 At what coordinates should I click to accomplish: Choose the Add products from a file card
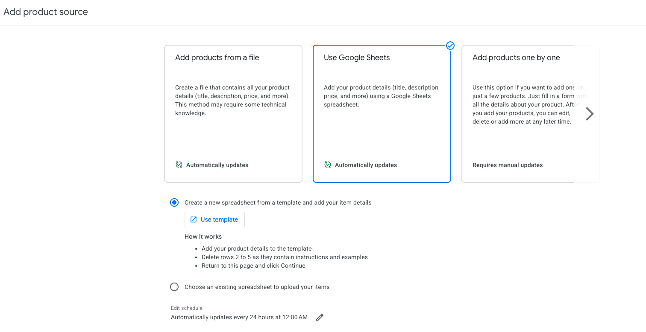click(233, 114)
